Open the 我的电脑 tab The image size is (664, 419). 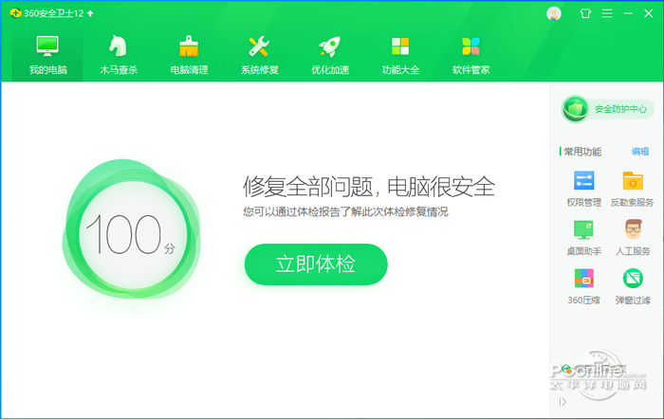tap(47, 55)
